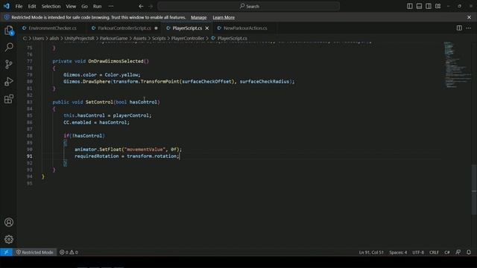477x268 pixels.
Task: Change line endings via CRLF
Action: (x=434, y=252)
